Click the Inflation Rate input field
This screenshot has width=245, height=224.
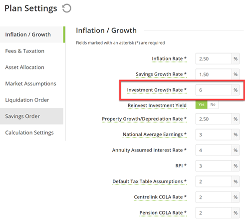tap(214, 58)
